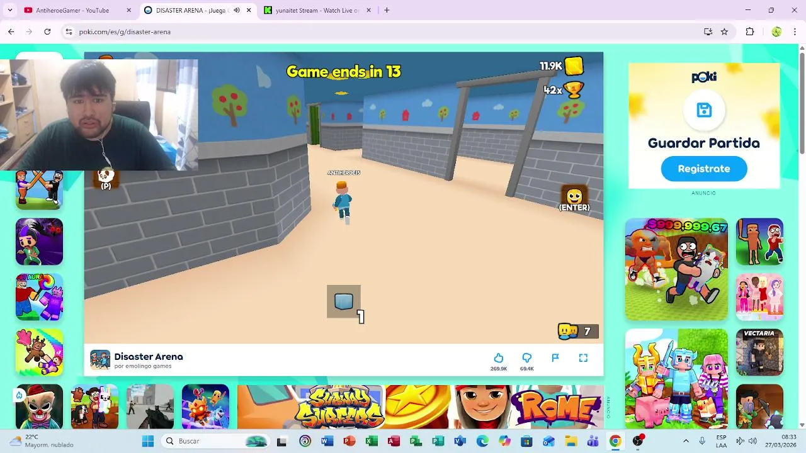Viewport: 806px width, 453px height.
Task: Show hidden system tray icons chevron
Action: point(686,441)
